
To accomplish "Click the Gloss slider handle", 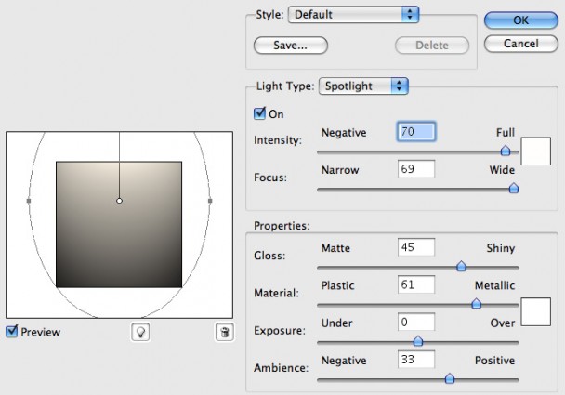I will pos(461,267).
